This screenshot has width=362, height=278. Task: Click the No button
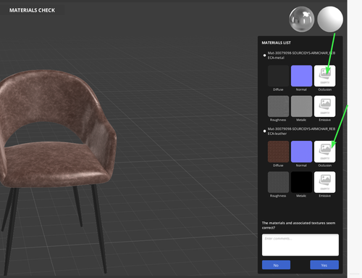pyautogui.click(x=276, y=265)
